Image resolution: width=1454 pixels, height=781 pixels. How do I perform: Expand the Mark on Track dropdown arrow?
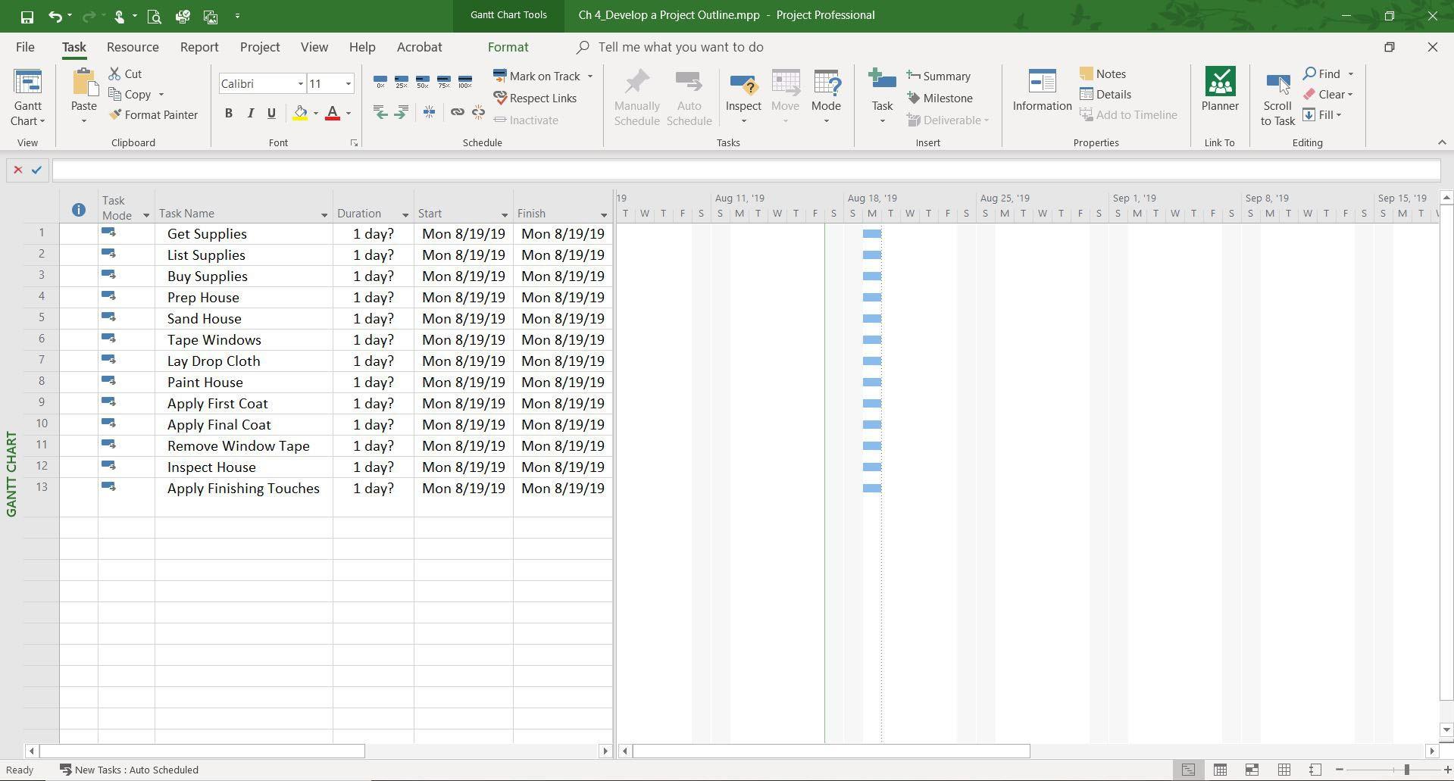point(589,77)
